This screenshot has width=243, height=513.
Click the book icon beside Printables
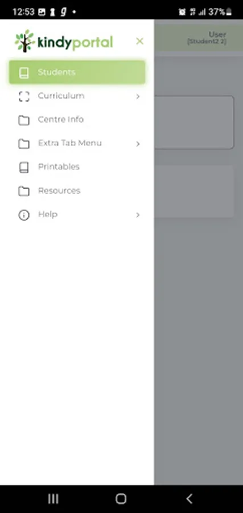tap(24, 167)
